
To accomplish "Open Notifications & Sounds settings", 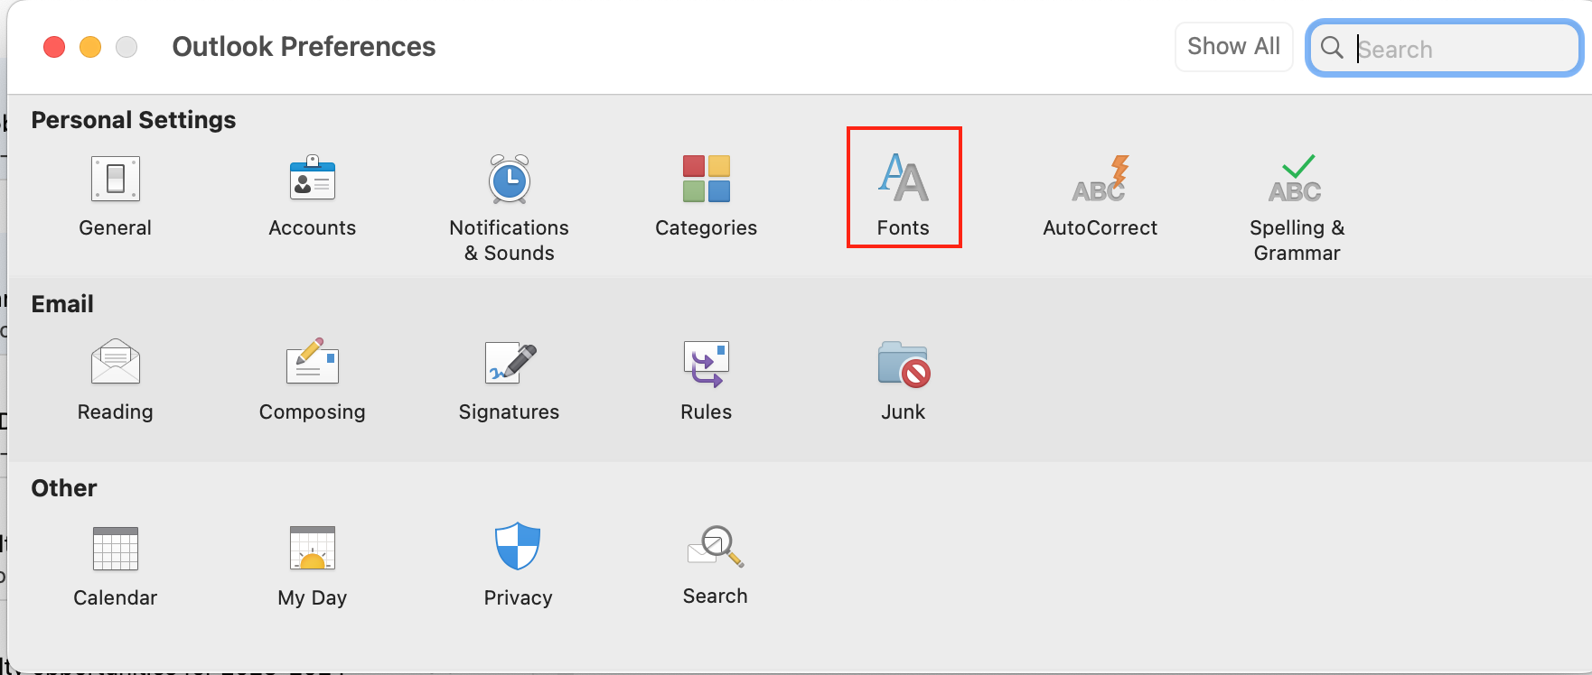I will (510, 208).
